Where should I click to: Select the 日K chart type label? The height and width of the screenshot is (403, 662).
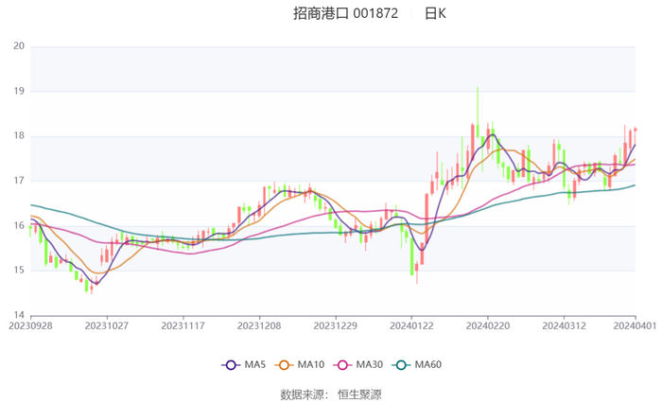[435, 13]
